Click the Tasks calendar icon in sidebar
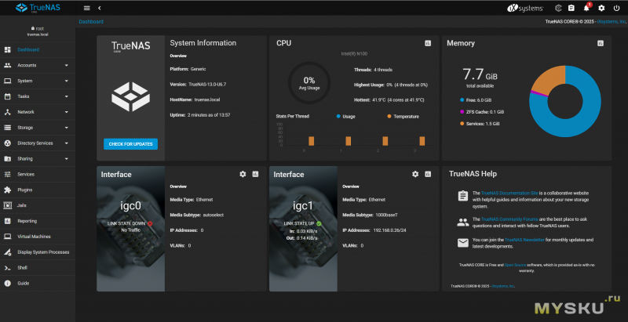Viewport: 628px width, 322px height. click(7, 96)
